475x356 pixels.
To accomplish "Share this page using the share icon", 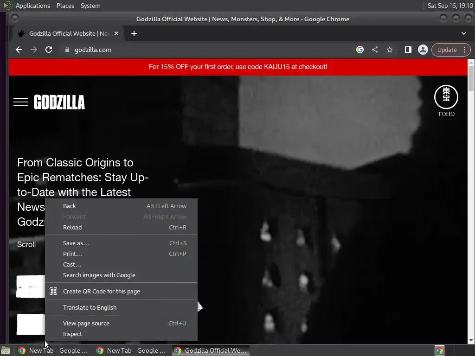I will point(375,50).
